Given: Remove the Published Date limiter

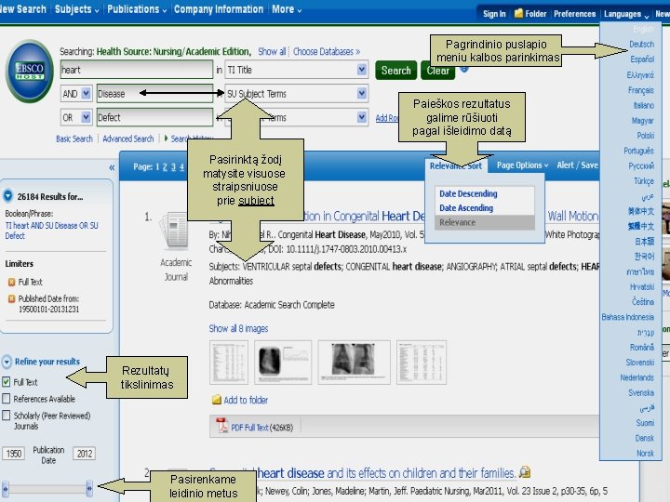Looking at the screenshot, I should point(11,298).
